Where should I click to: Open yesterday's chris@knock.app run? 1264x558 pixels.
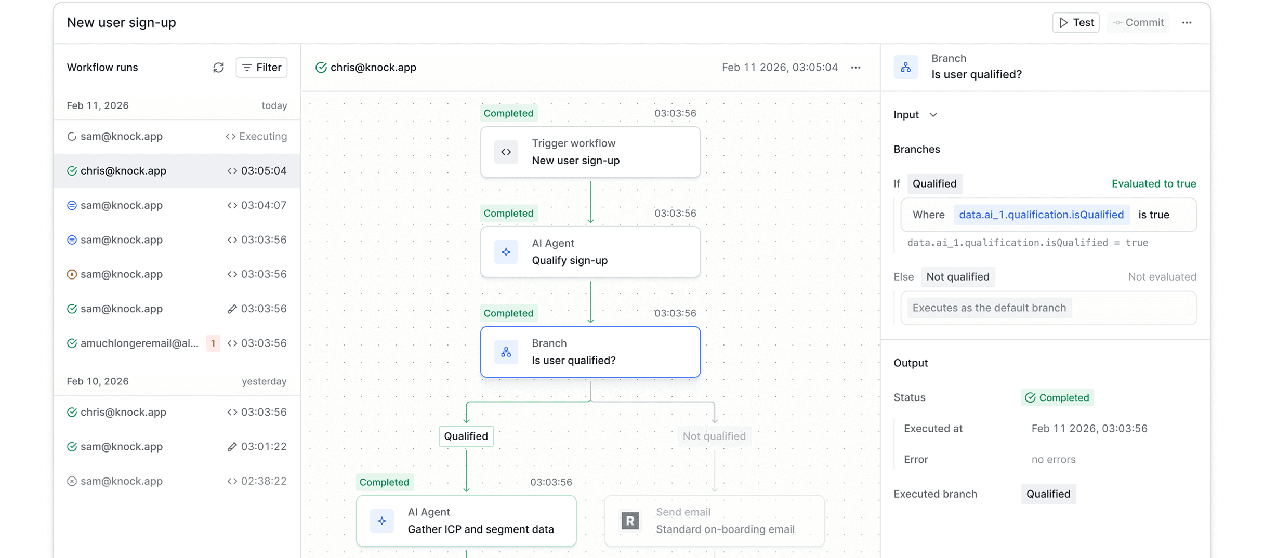coord(177,413)
